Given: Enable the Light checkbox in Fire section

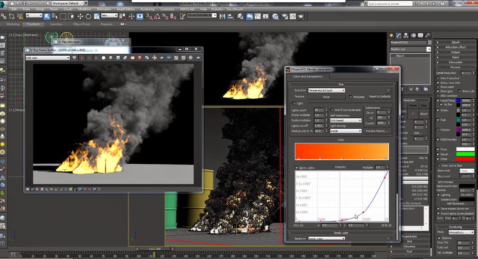Looking at the screenshot, I should click(x=295, y=103).
